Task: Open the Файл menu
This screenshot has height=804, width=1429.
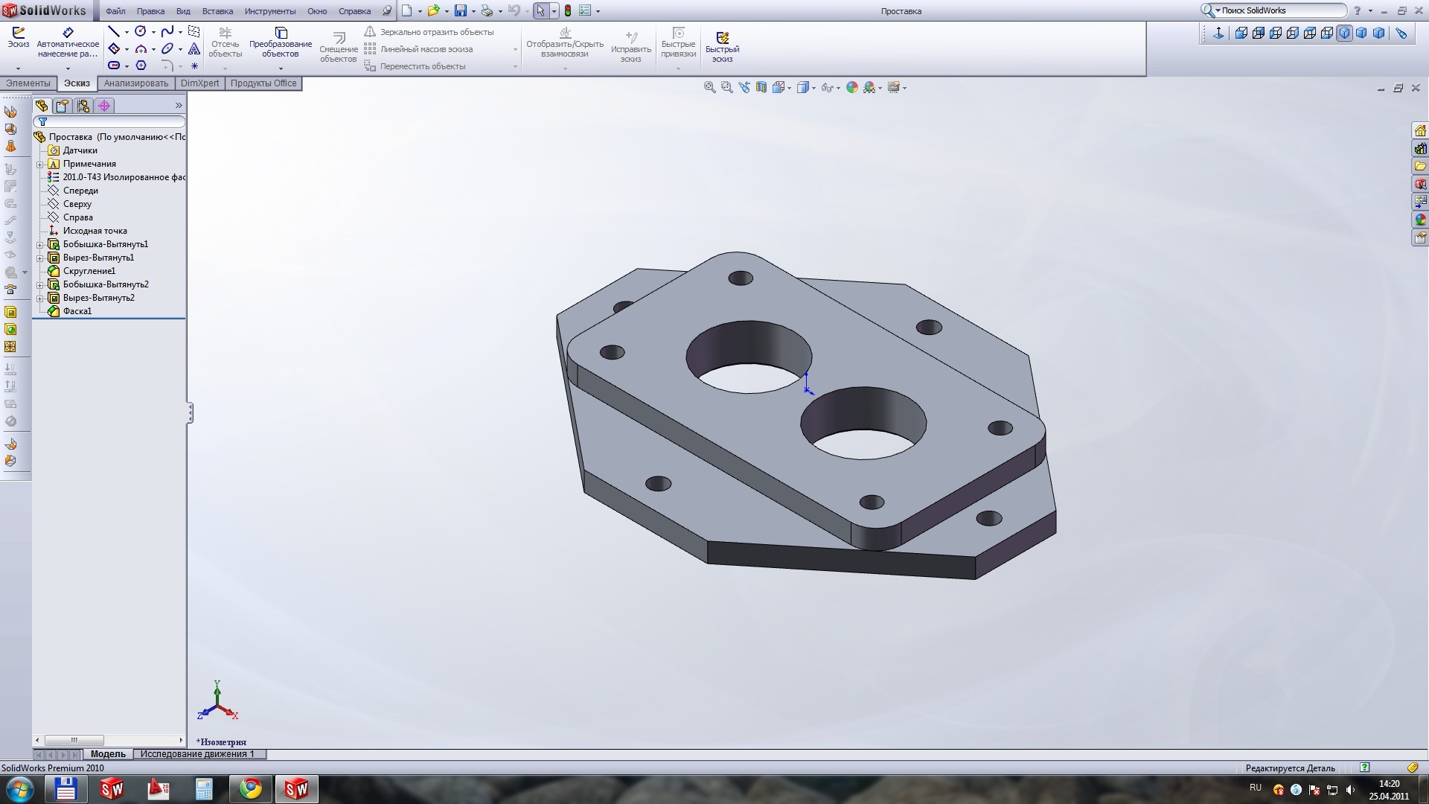Action: point(115,11)
